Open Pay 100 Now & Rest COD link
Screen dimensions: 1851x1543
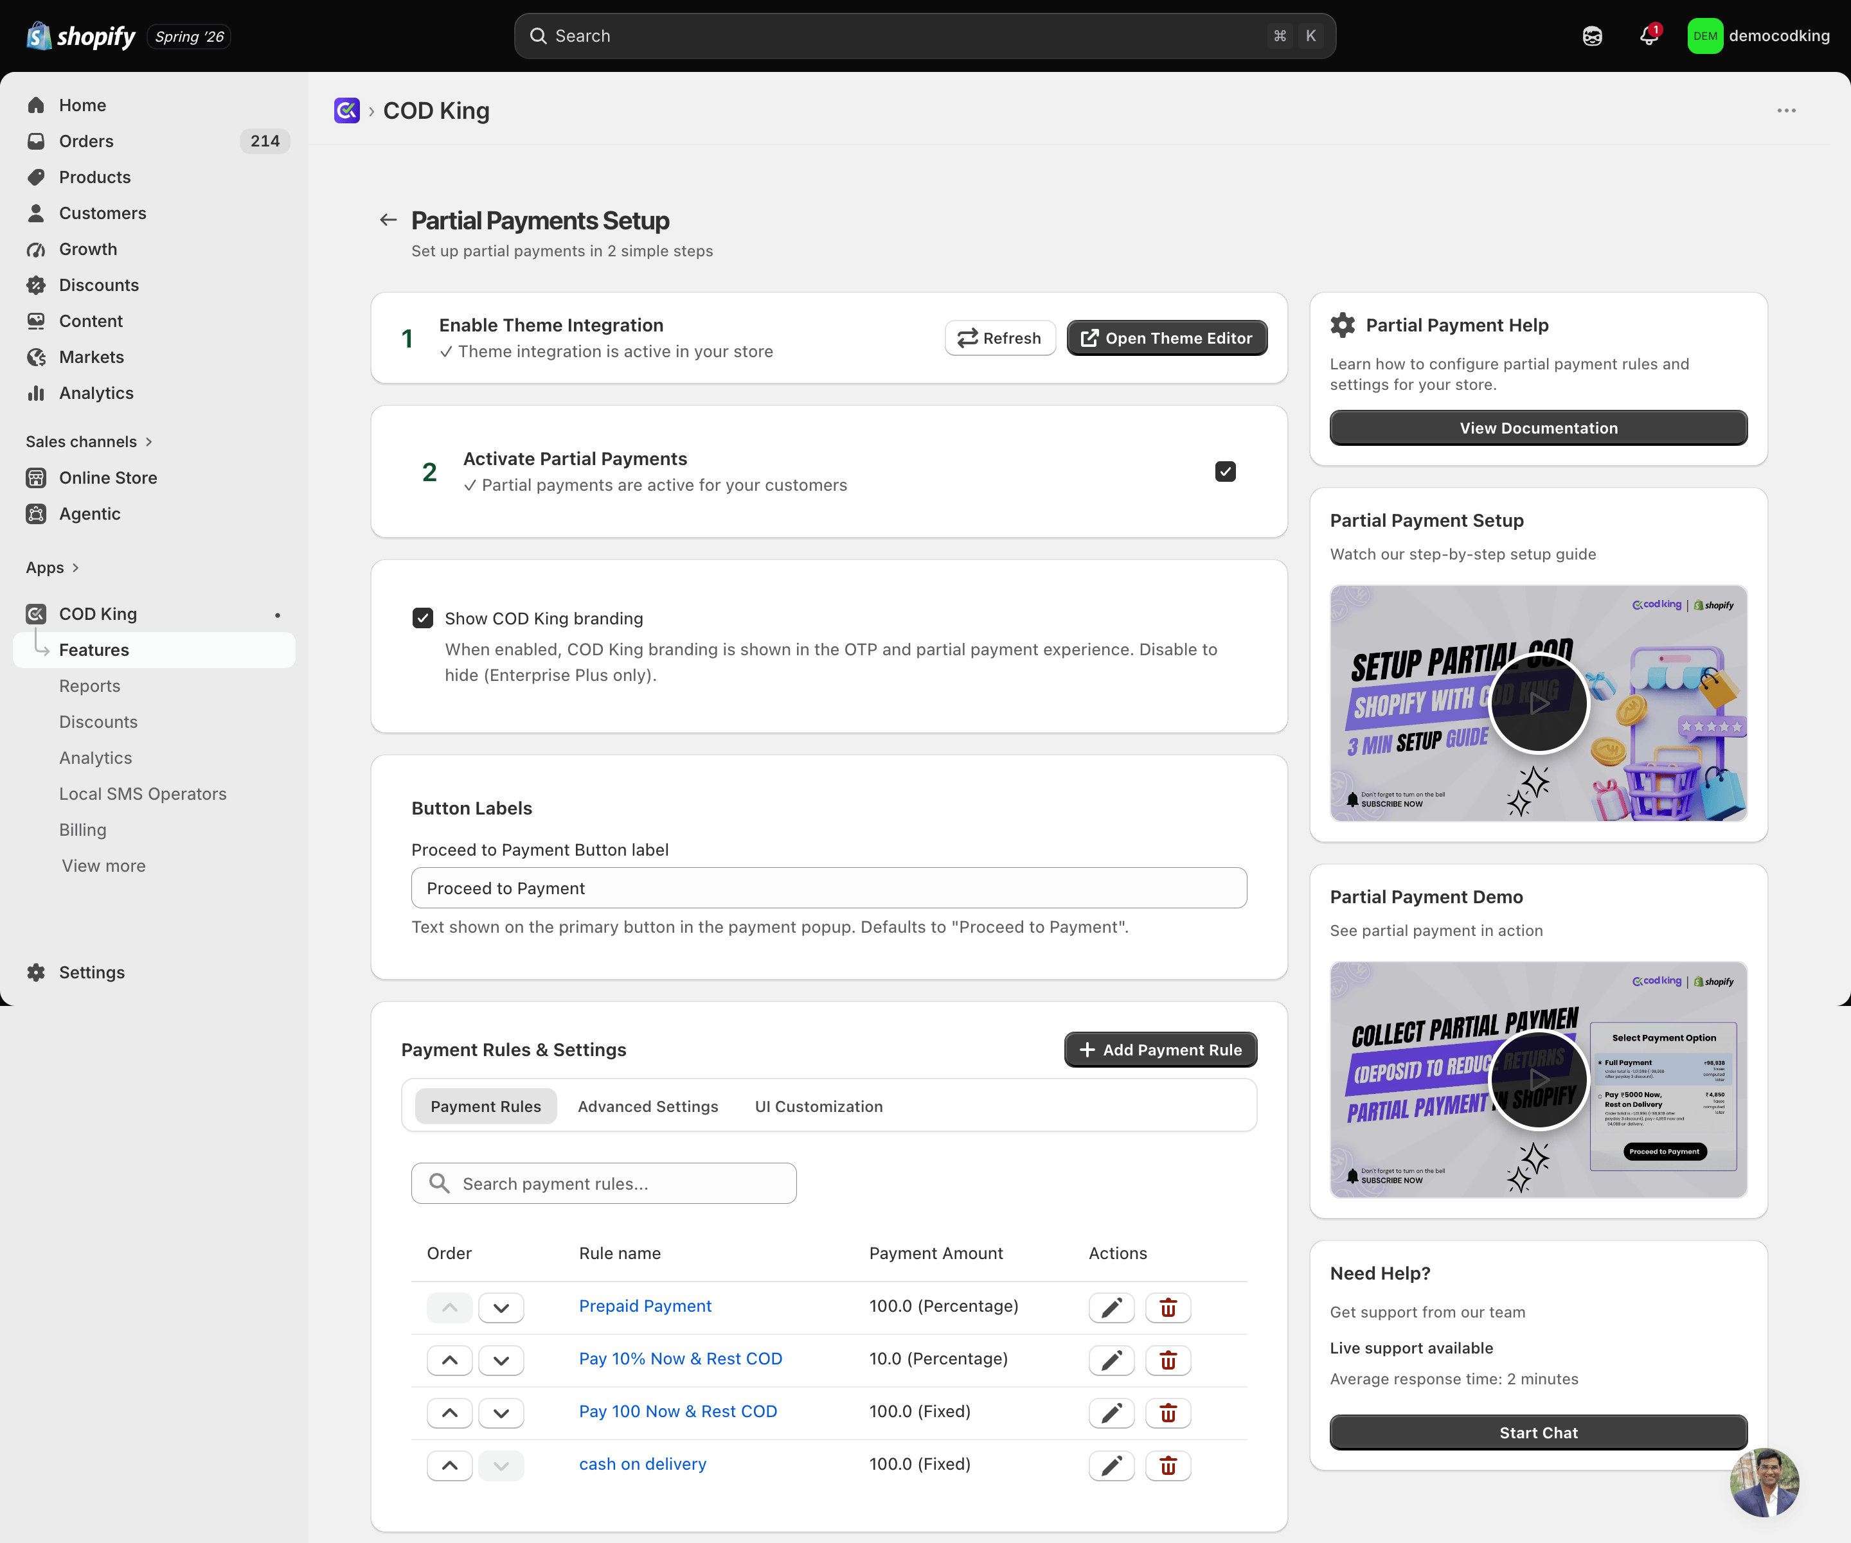678,1413
